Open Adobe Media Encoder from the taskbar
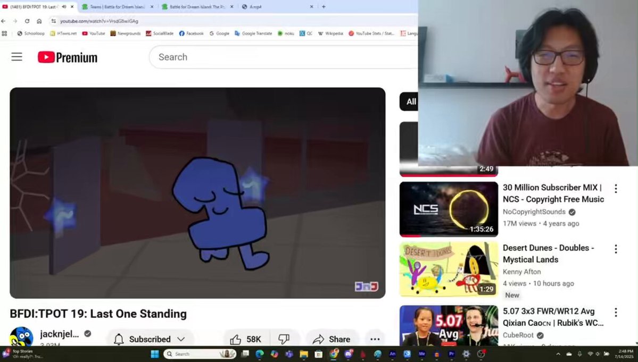This screenshot has height=362, width=638. coord(422,354)
